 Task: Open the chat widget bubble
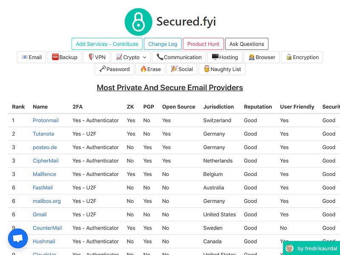(x=18, y=238)
